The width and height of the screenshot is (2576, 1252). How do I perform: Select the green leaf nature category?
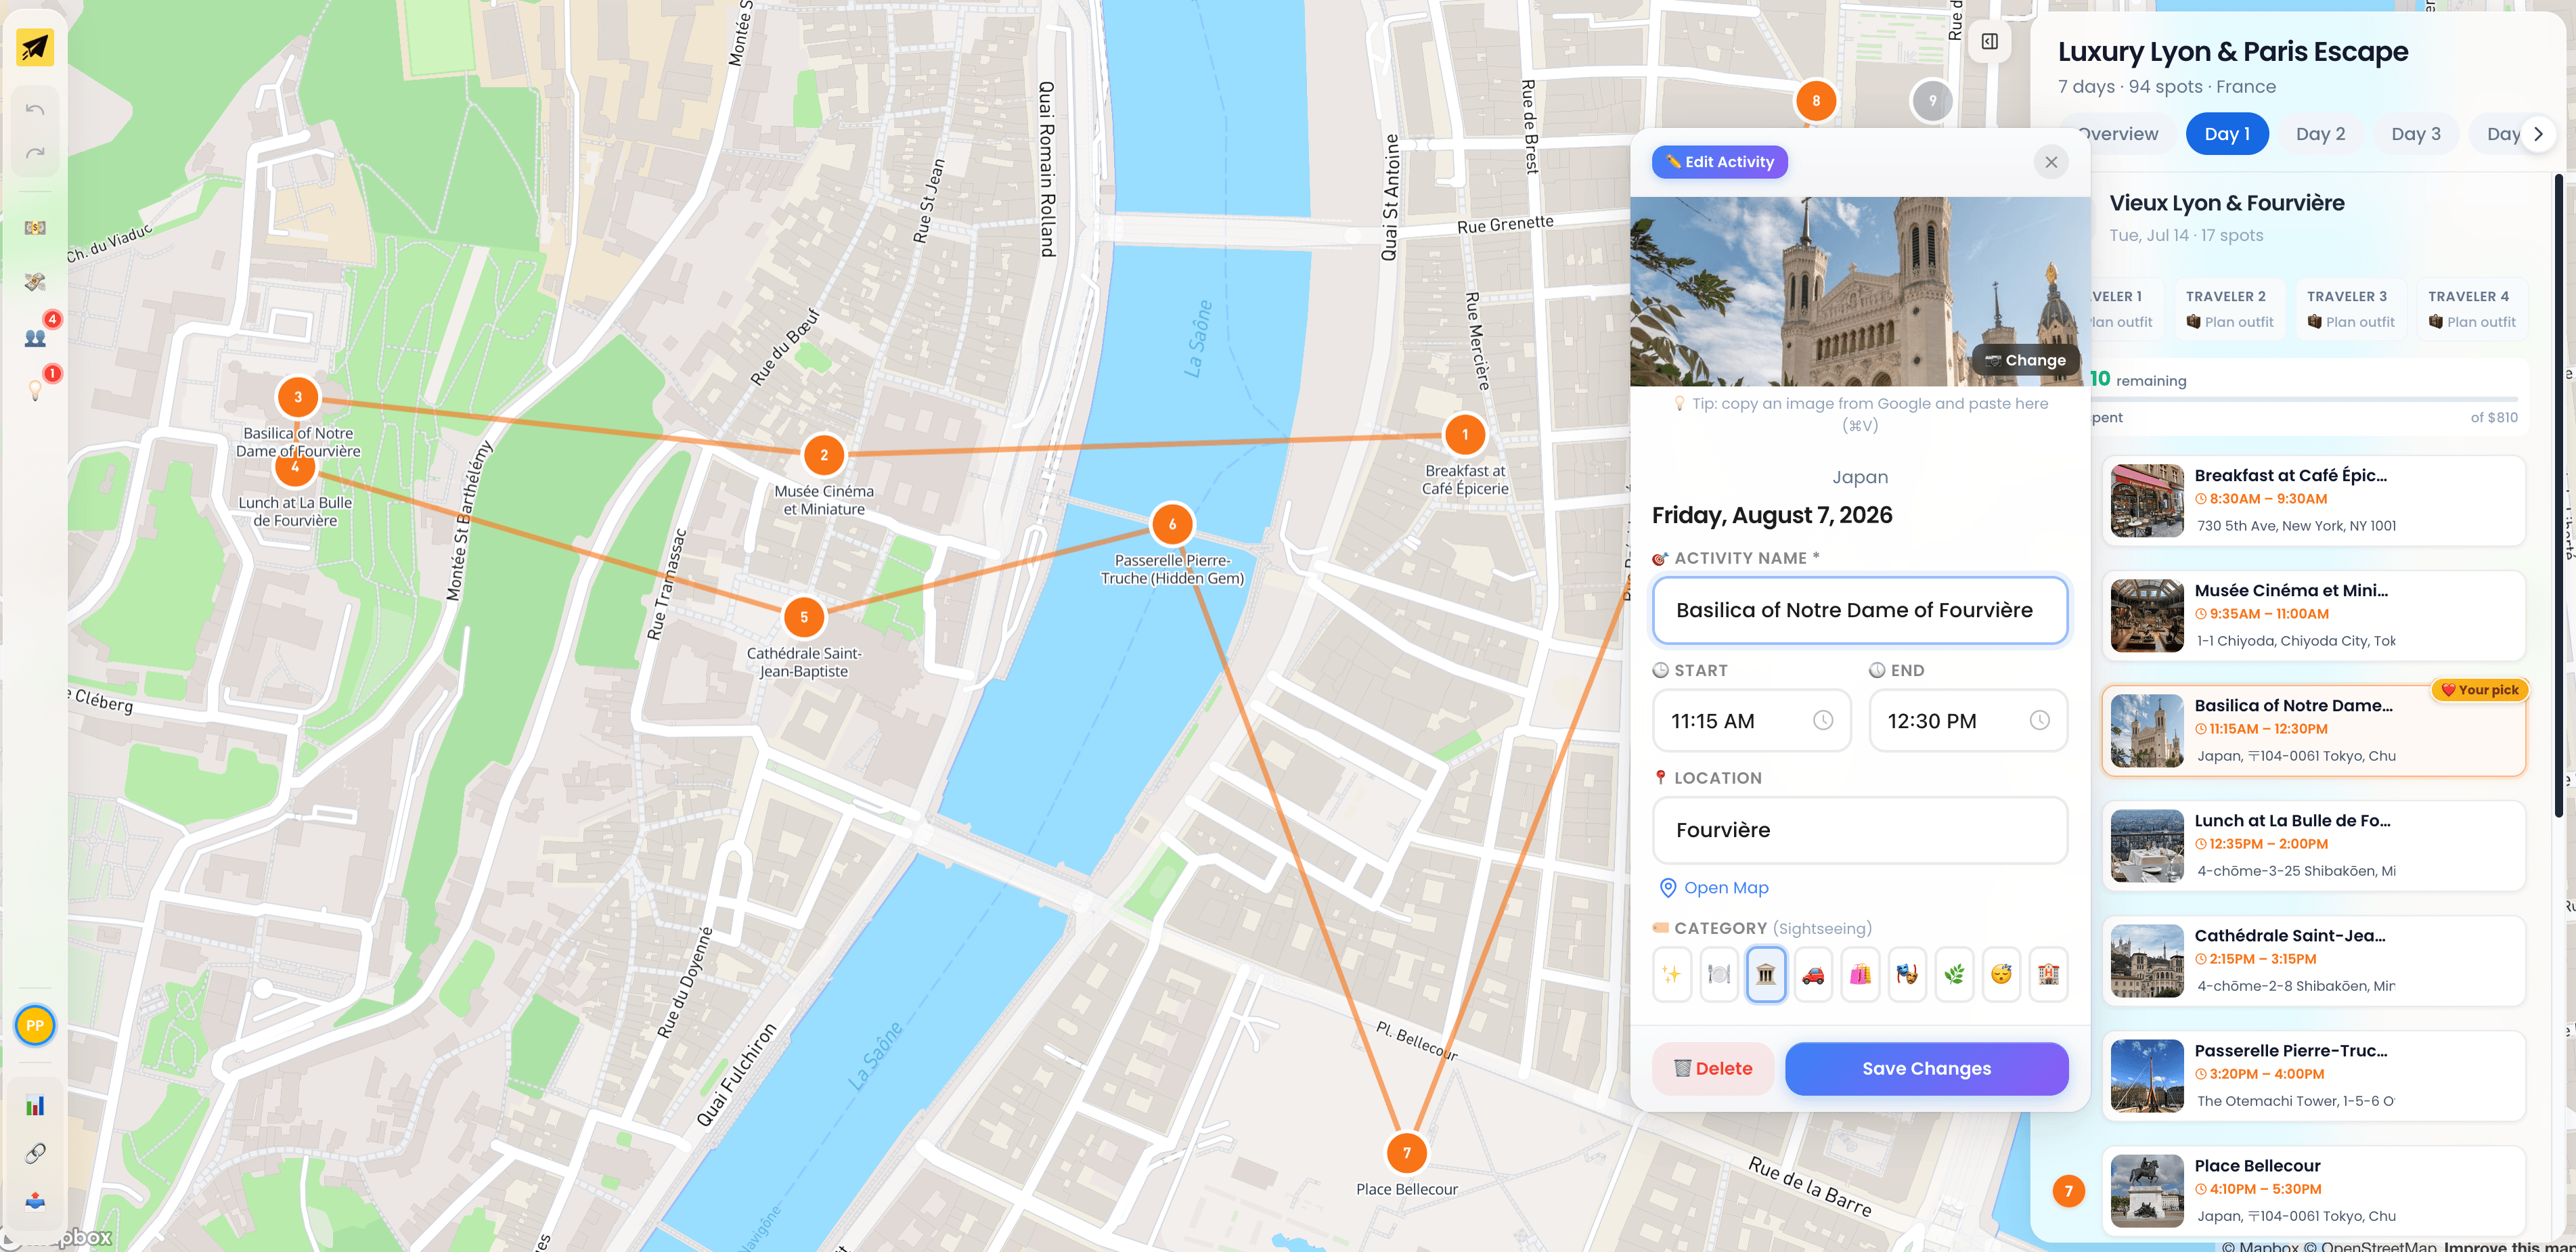(1954, 974)
